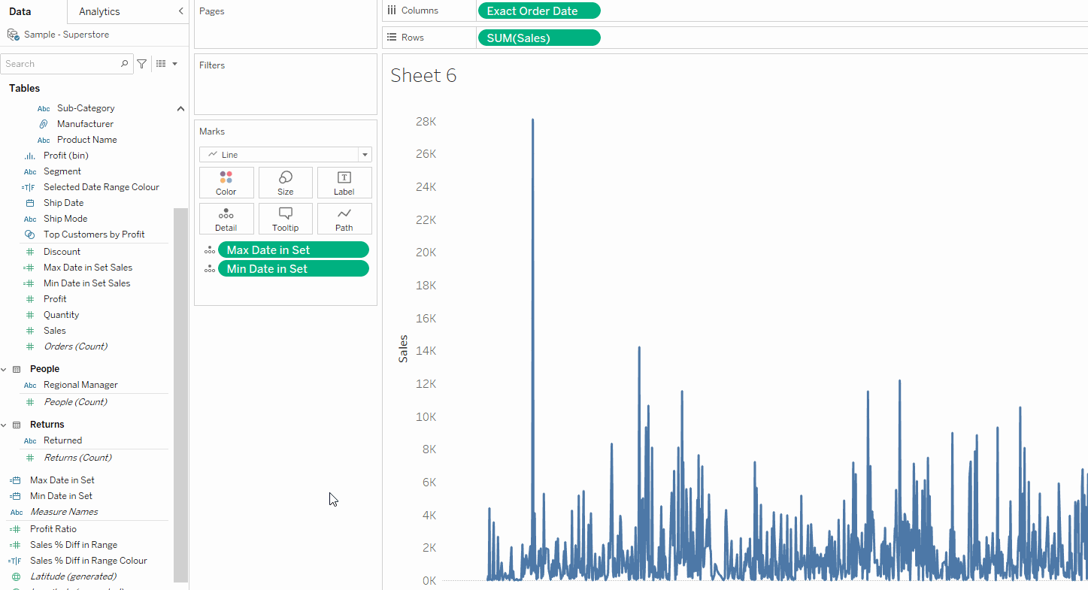The height and width of the screenshot is (590, 1088).
Task: Click the SUM(Sales) pill on Rows
Action: 539,38
